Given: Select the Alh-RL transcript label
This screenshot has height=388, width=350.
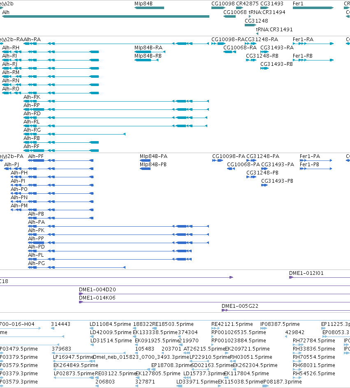Looking at the screenshot, I should [31, 121].
